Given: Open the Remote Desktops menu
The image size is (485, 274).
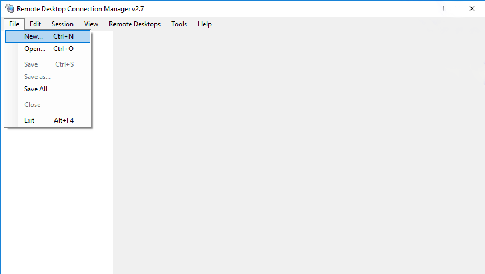Looking at the screenshot, I should 135,24.
